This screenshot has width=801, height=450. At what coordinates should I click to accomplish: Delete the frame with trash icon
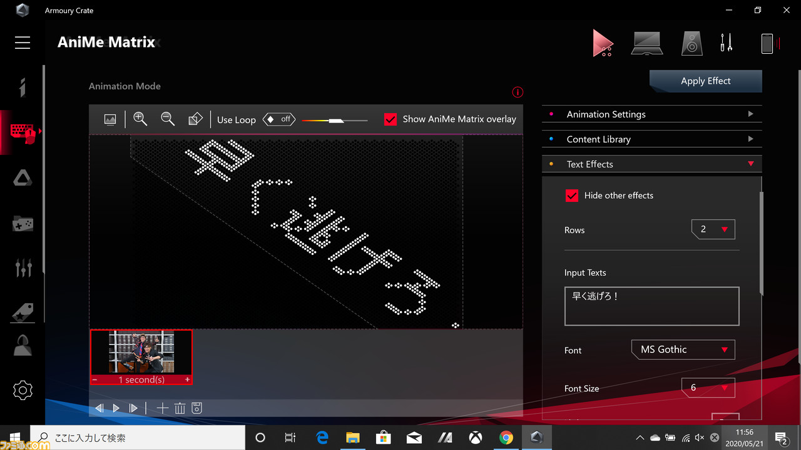[x=180, y=408]
